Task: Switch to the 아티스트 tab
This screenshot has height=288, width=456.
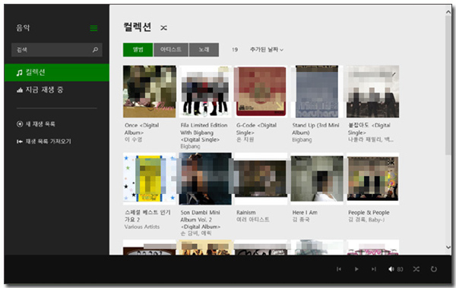Action: click(171, 49)
